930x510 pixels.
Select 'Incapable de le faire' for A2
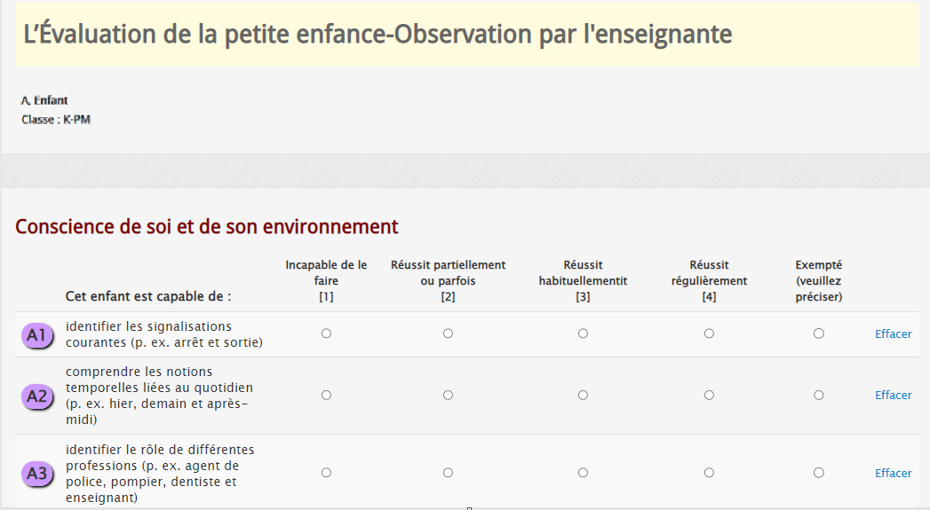[326, 395]
